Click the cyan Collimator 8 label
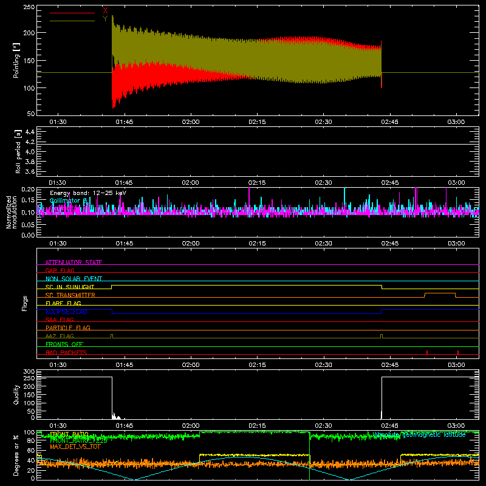This screenshot has height=486, width=486. point(68,200)
